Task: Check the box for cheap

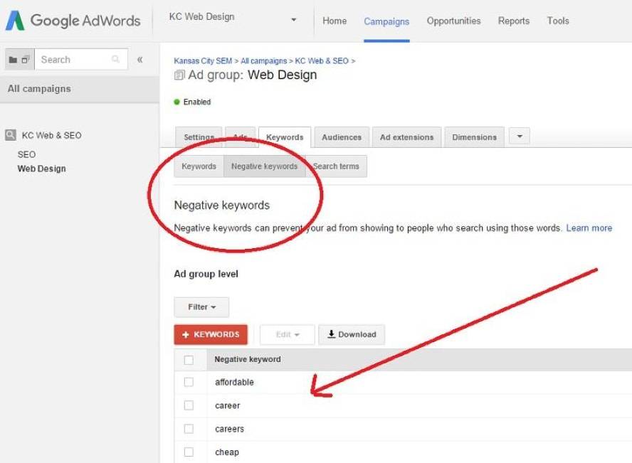Action: (189, 452)
